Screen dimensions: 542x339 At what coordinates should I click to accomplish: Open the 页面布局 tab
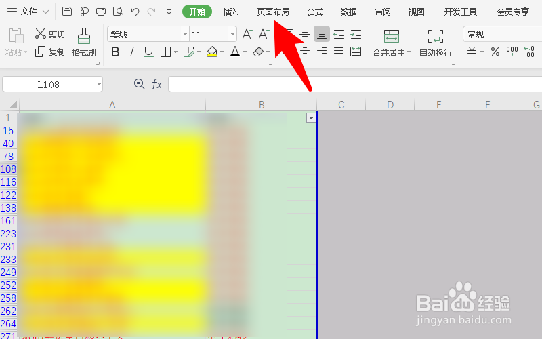click(x=273, y=12)
